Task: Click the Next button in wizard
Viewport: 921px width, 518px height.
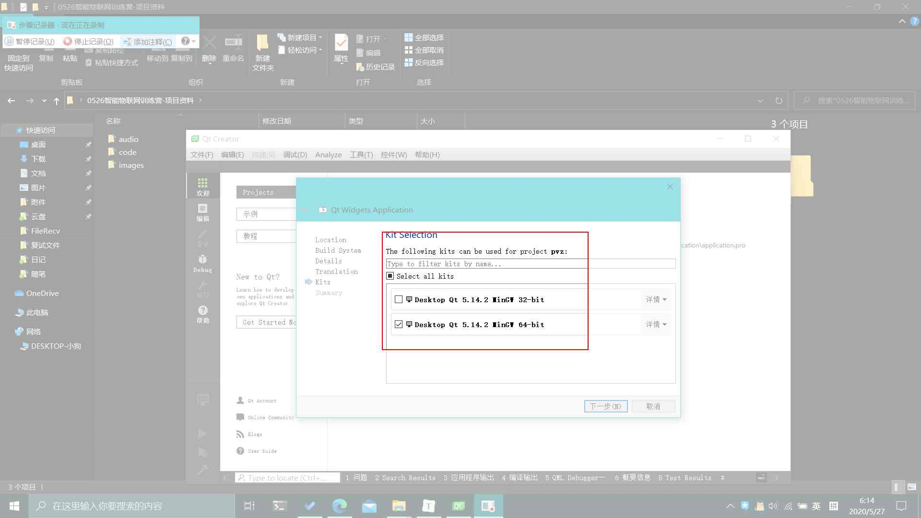Action: click(605, 406)
